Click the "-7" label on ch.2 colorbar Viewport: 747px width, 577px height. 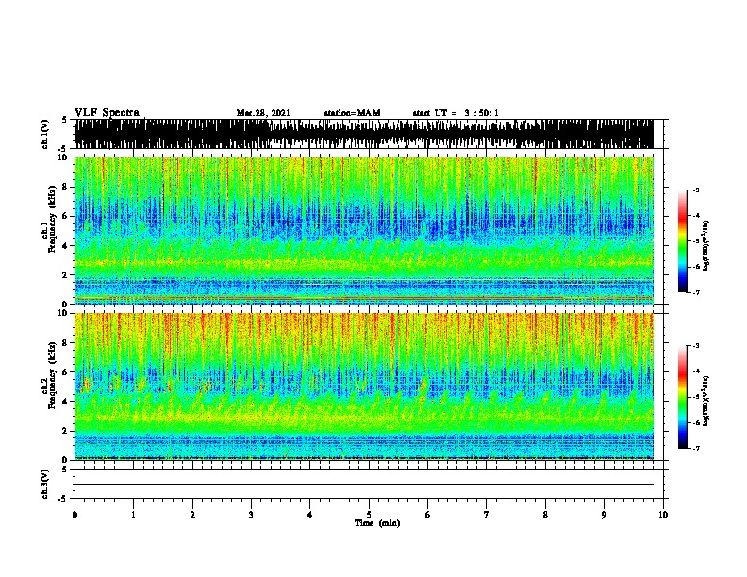[x=696, y=449]
